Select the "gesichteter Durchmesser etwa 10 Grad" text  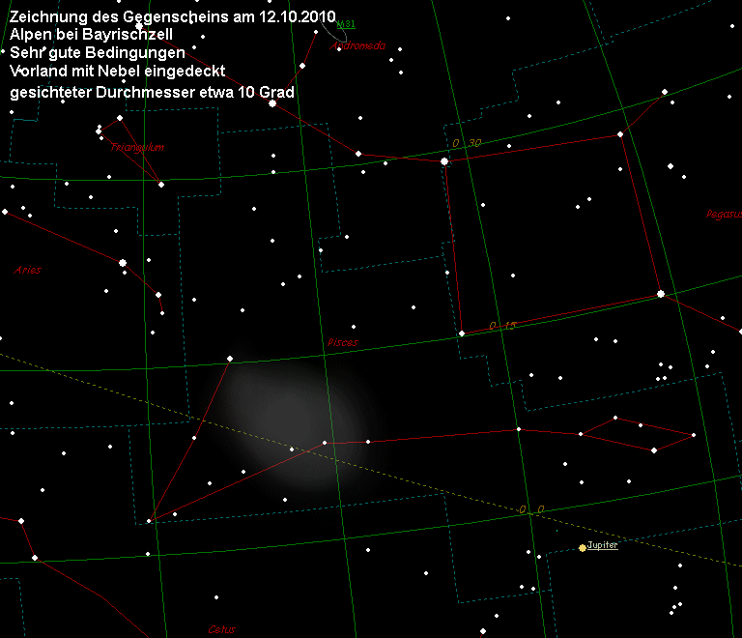[x=152, y=92]
